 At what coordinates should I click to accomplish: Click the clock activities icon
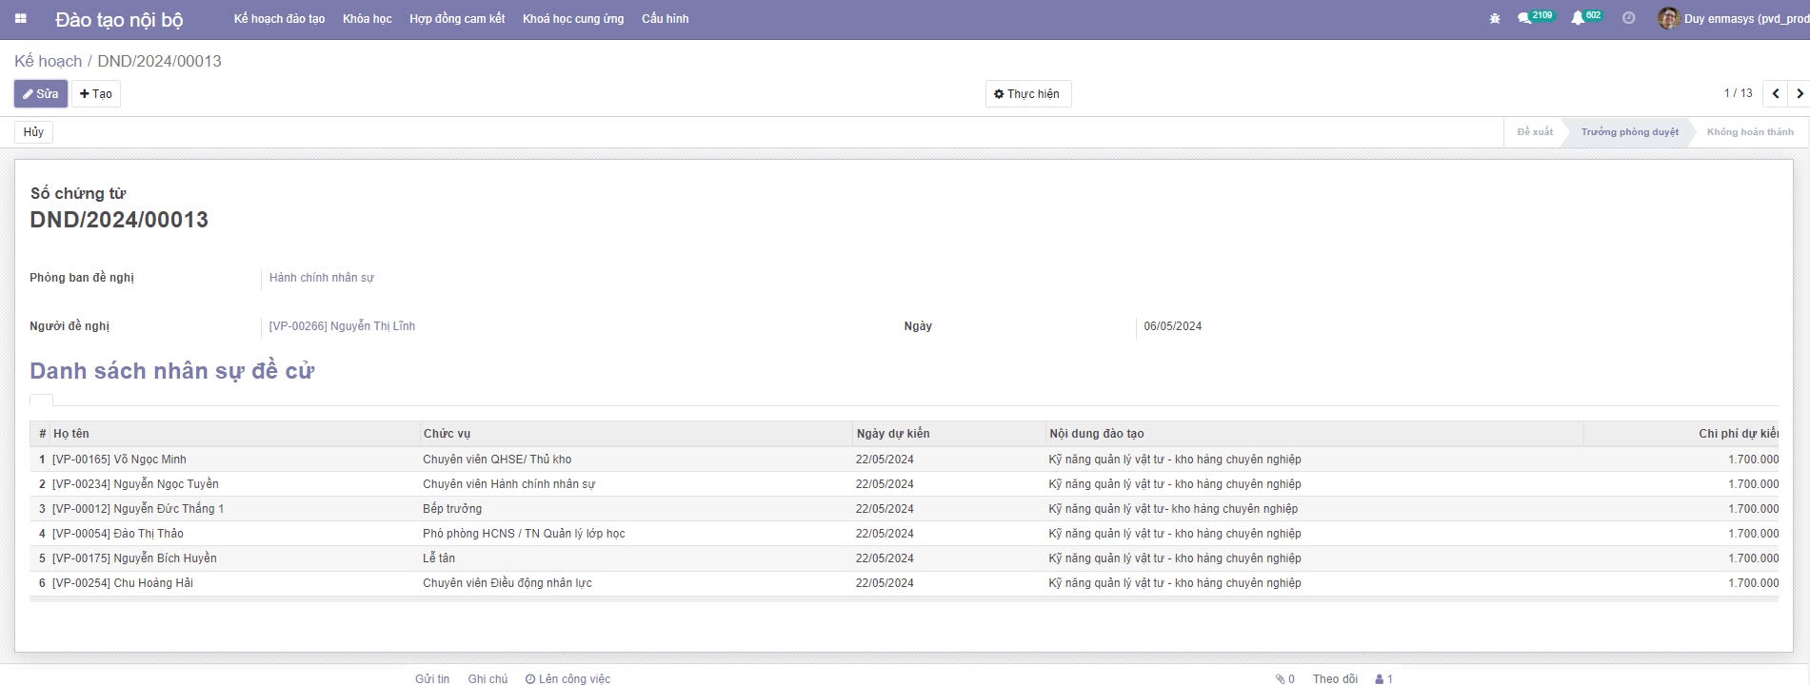coord(1629,18)
